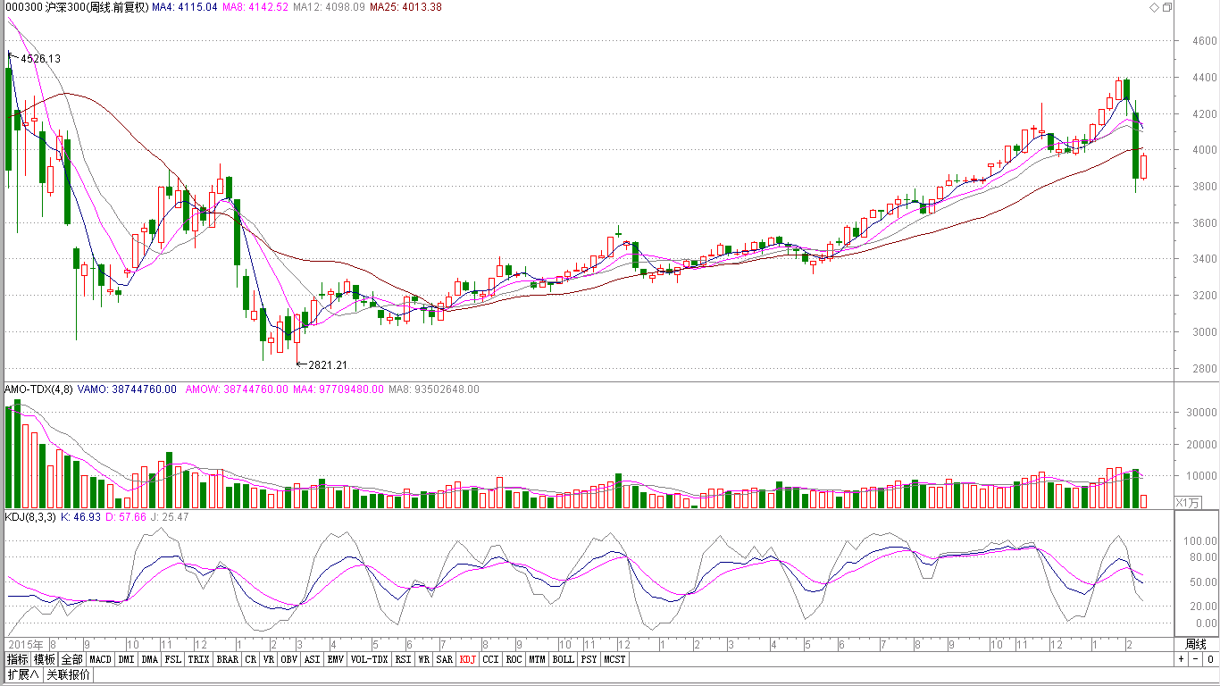Switch indicator to BOLL
The width and height of the screenshot is (1220, 686).
click(563, 659)
